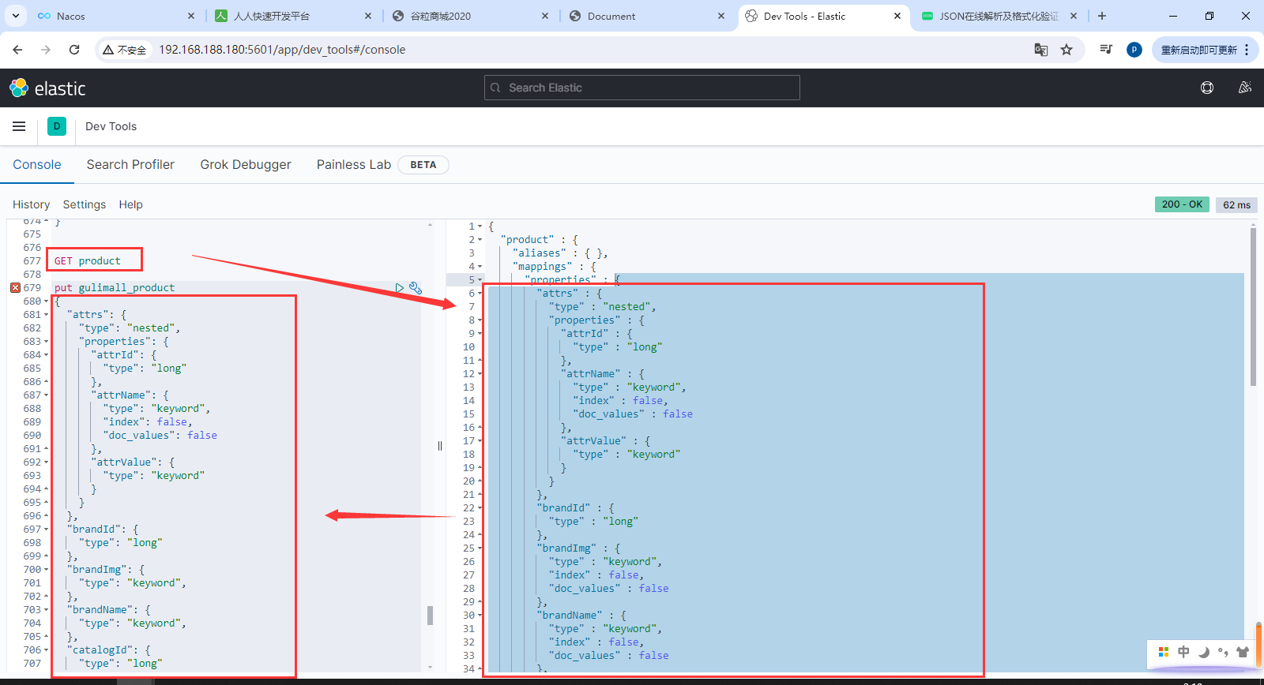The width and height of the screenshot is (1264, 685).
Task: Open the browser three-dot menu
Action: coord(1247,50)
